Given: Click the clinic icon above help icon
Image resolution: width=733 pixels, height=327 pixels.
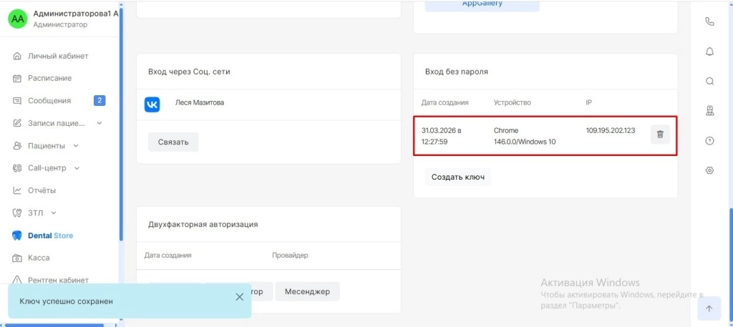Looking at the screenshot, I should (x=709, y=111).
